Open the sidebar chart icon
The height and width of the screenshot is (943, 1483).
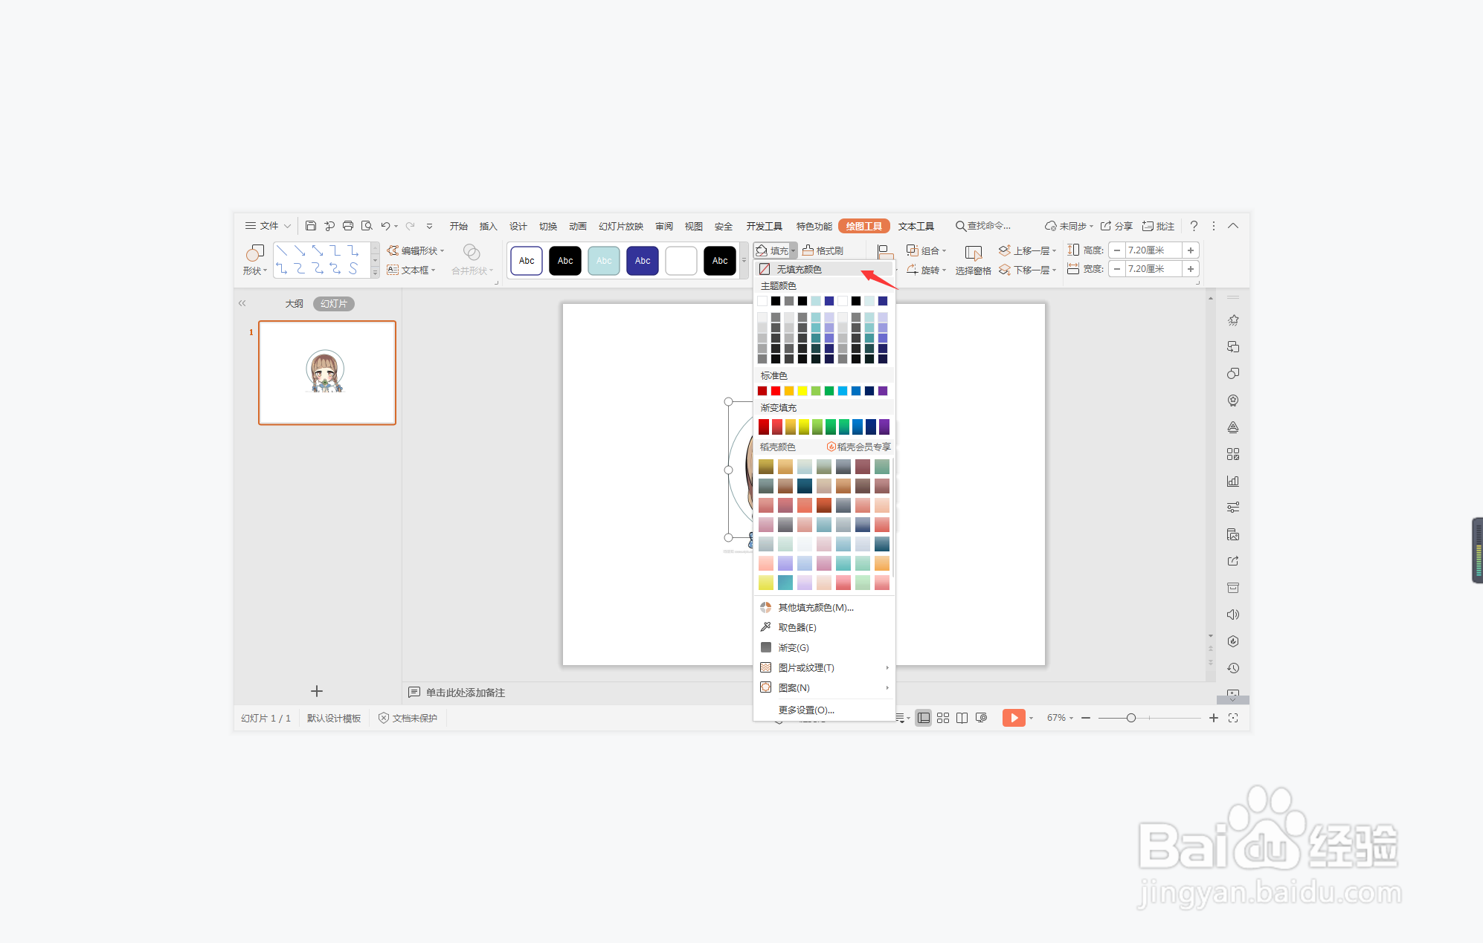click(1233, 481)
